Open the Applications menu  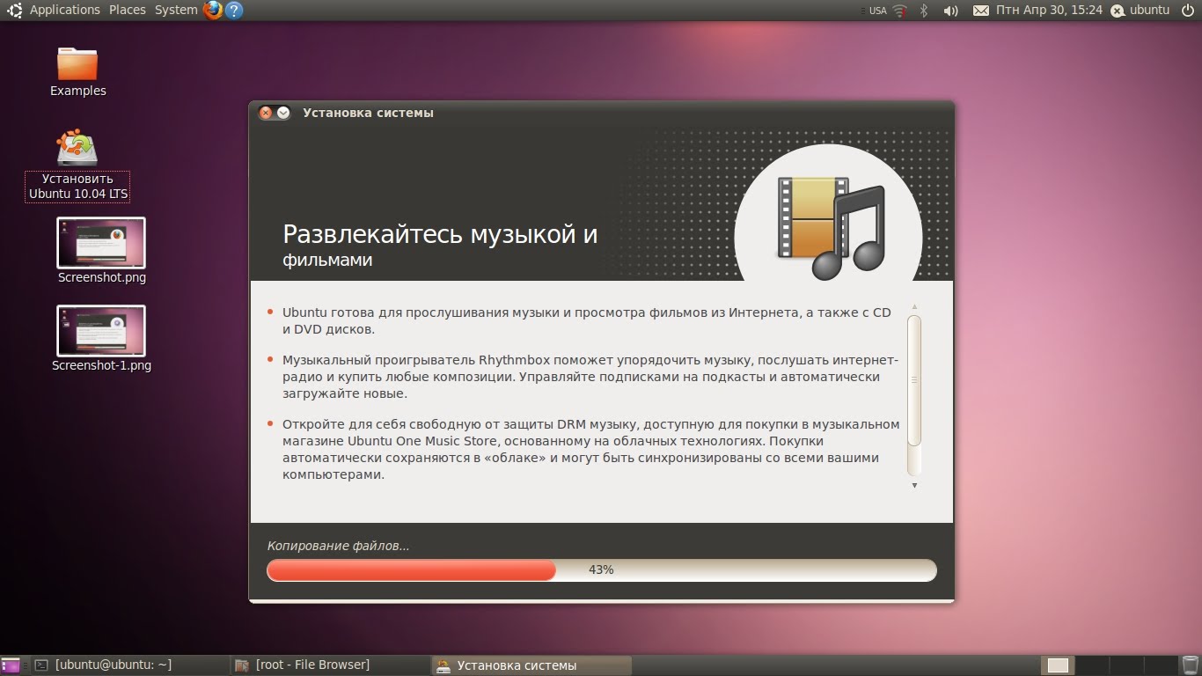point(65,10)
